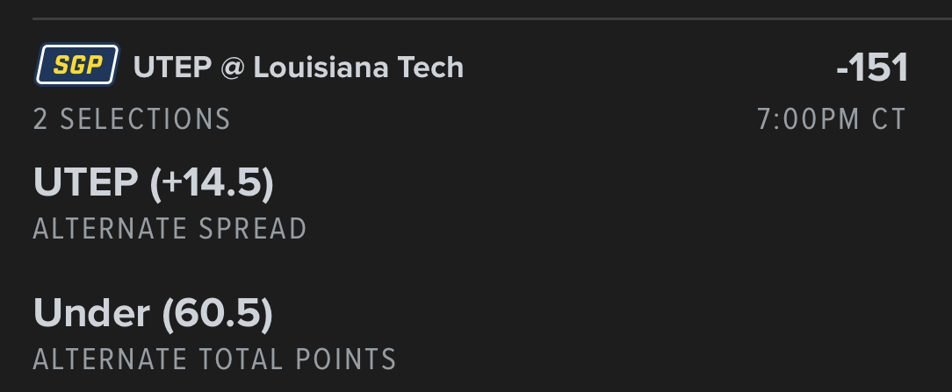
Task: Click the 7:00PM CT game time
Action: [831, 119]
